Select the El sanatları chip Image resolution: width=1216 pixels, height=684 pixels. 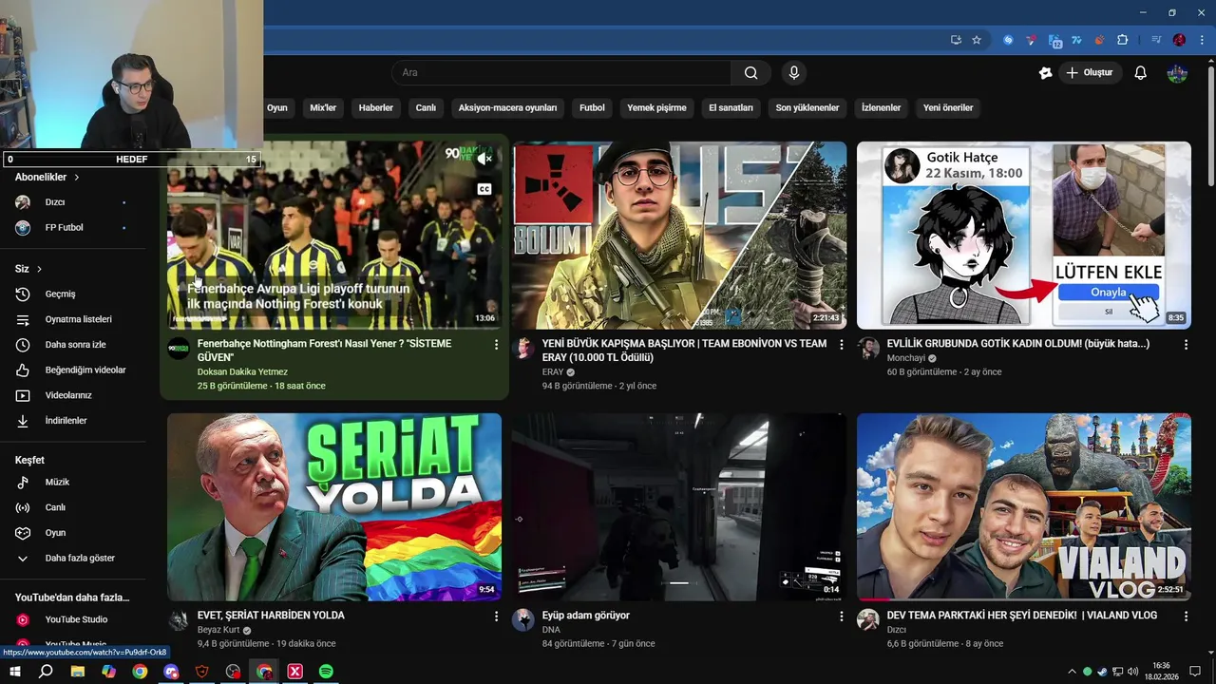731,108
